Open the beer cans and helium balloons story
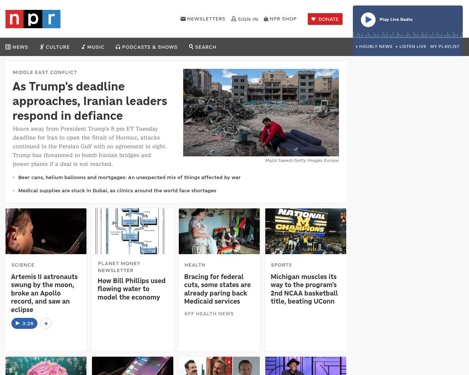This screenshot has width=469, height=375. (x=129, y=177)
